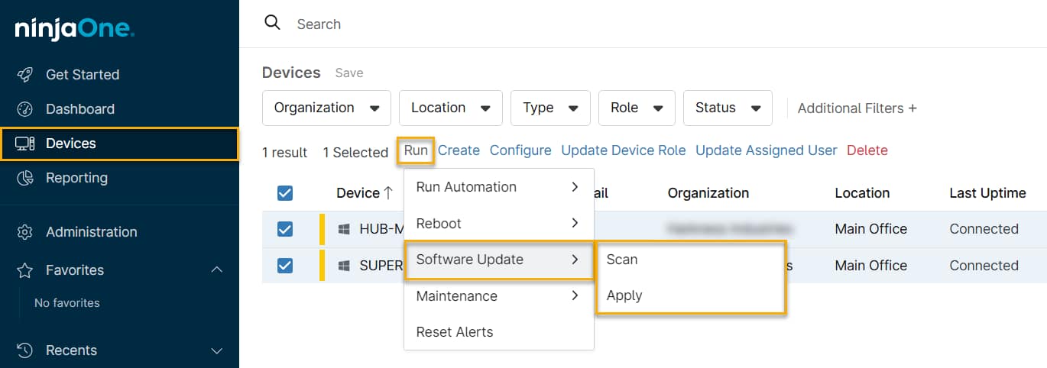Open the Status filter dropdown
The image size is (1047, 368).
[x=728, y=108]
